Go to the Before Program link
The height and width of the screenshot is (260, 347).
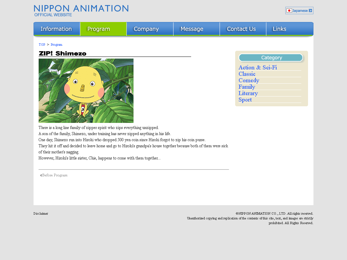[54, 175]
